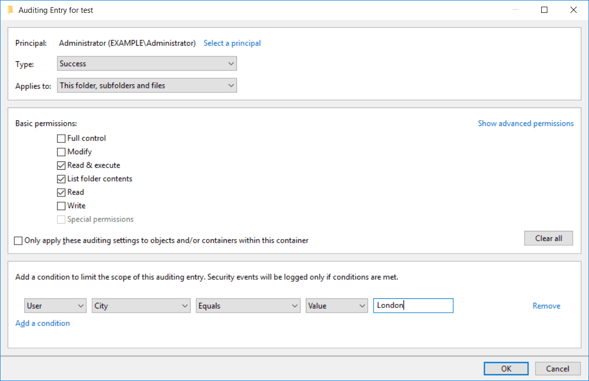Minimize the Auditing Entry window
Viewport: 589px width, 381px height.
click(x=516, y=10)
